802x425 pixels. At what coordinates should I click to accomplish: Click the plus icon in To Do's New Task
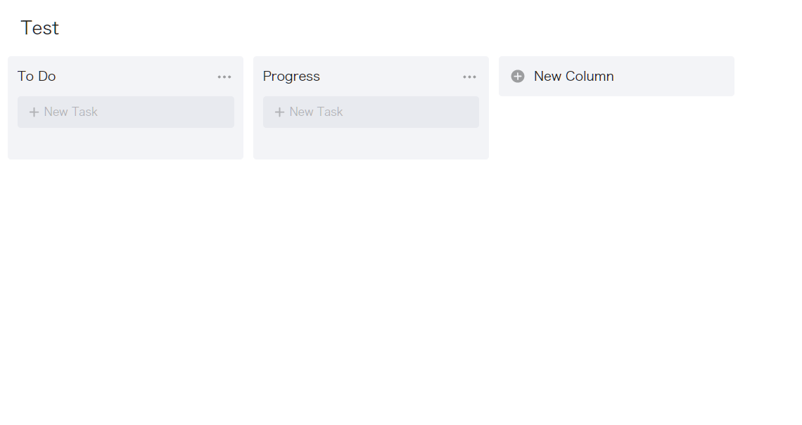point(34,112)
